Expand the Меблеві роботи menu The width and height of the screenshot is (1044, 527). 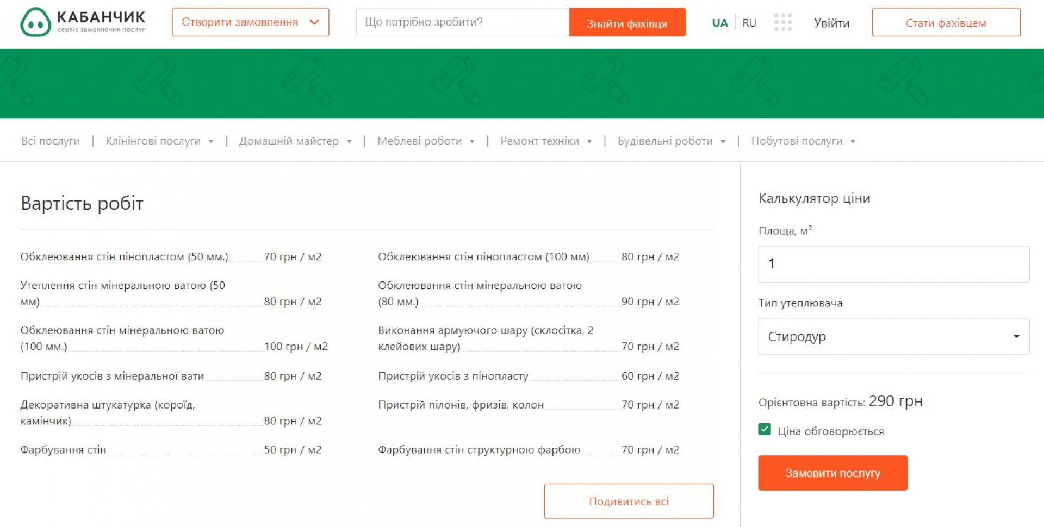425,141
